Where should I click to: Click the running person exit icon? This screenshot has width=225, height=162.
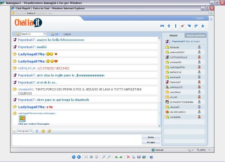tap(203, 26)
